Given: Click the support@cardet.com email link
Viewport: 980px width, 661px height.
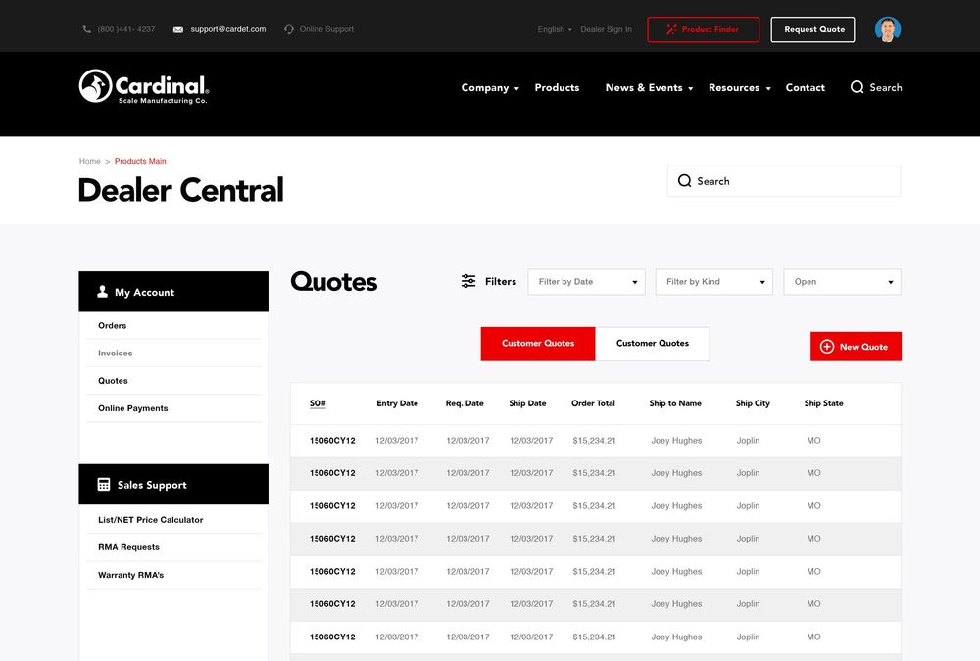Looking at the screenshot, I should (228, 29).
